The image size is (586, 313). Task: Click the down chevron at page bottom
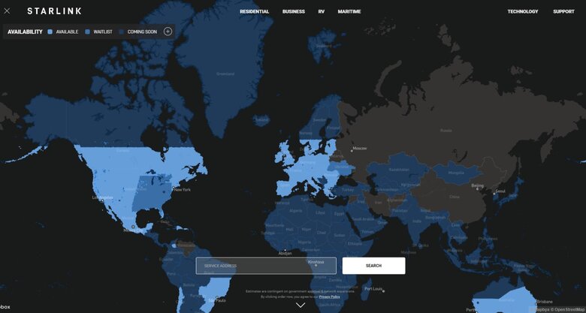(301, 305)
